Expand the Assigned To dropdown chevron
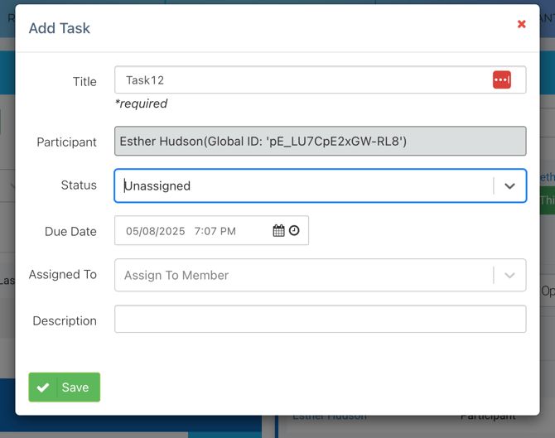The image size is (555, 438). pos(509,276)
